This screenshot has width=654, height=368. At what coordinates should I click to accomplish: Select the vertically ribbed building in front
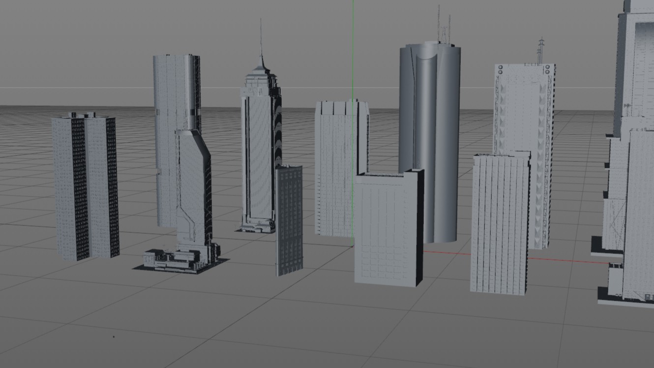tap(499, 226)
